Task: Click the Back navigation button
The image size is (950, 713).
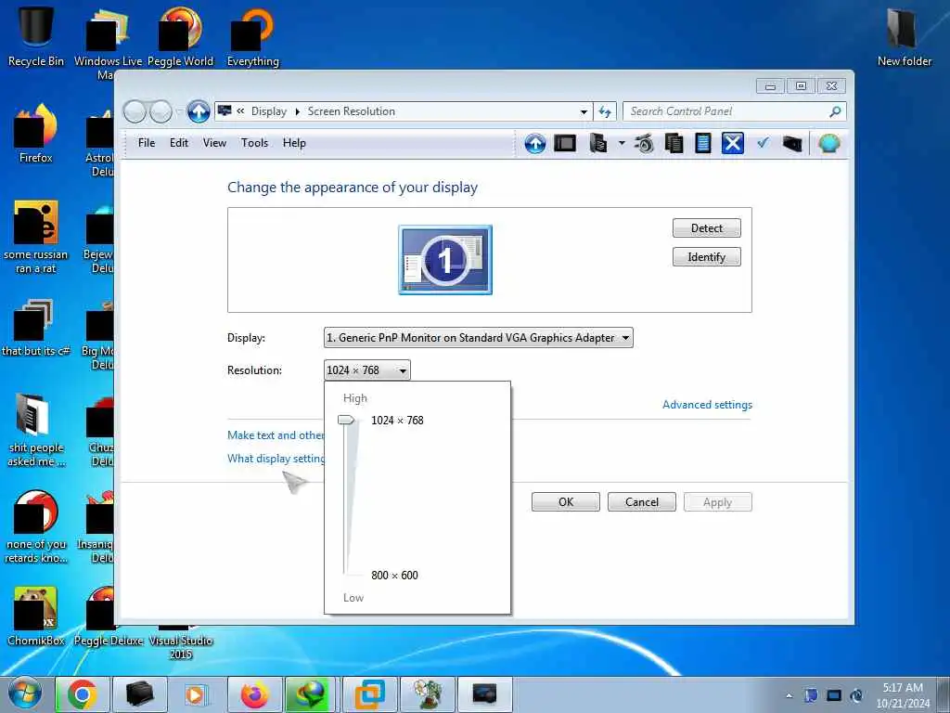Action: (x=135, y=111)
